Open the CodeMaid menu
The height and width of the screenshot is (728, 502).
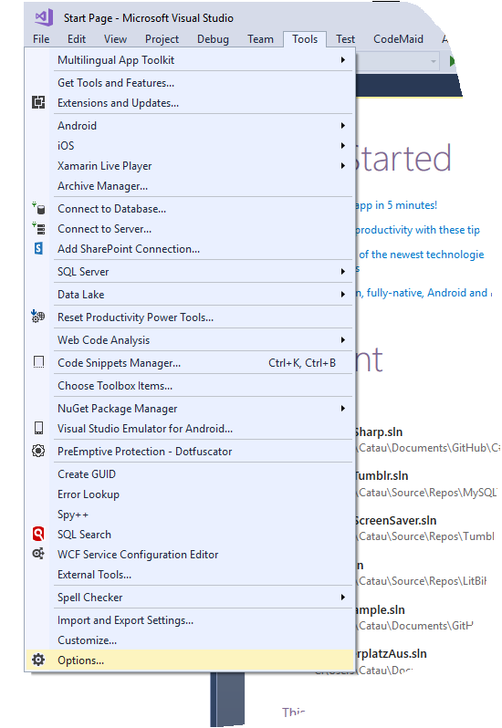point(398,39)
